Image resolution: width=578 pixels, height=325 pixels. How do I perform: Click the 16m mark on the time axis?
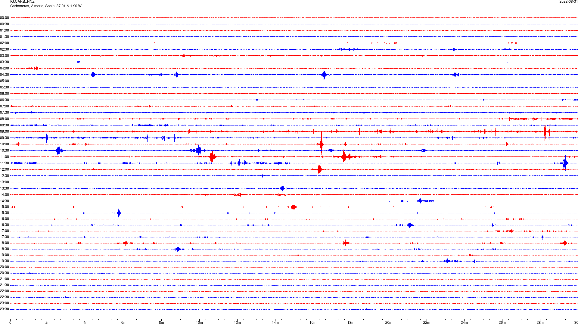pyautogui.click(x=313, y=323)
